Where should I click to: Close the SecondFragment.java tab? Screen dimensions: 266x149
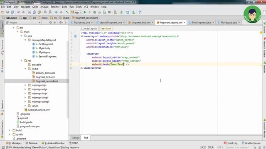(x=124, y=22)
